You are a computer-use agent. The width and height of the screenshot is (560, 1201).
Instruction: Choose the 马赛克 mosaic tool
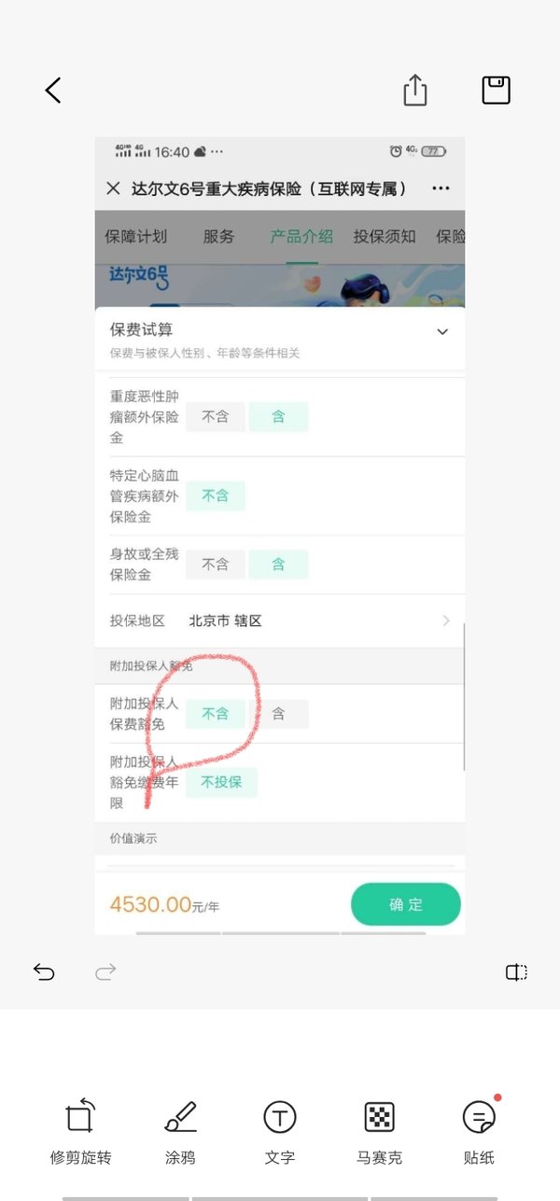379,1131
